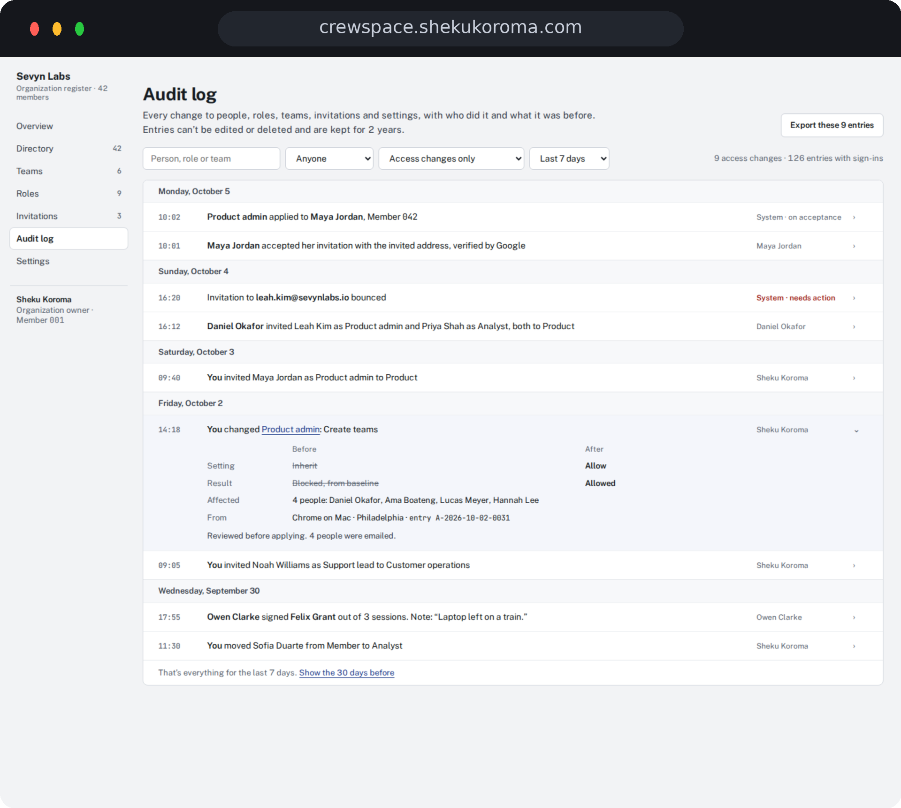This screenshot has width=901, height=808.
Task: Expand the Owen Clarke sign-out entry chevron
Action: coord(854,618)
